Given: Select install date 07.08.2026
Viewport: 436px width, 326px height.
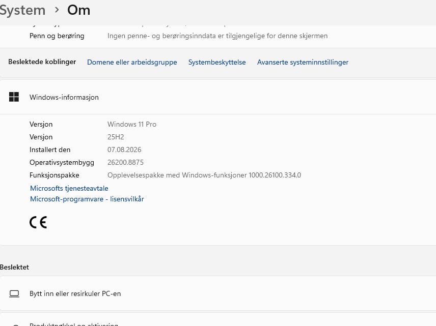Looking at the screenshot, I should [x=124, y=150].
